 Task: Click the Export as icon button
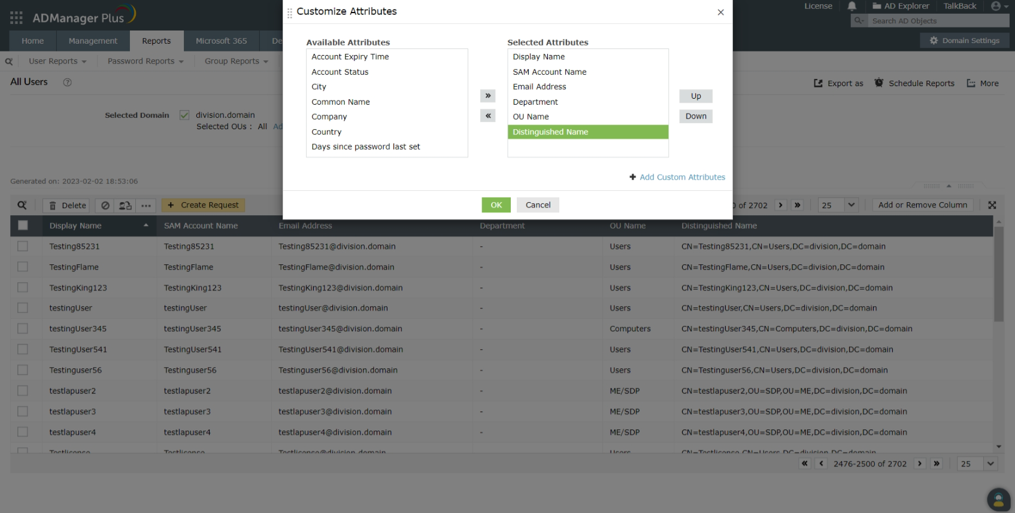tap(838, 84)
